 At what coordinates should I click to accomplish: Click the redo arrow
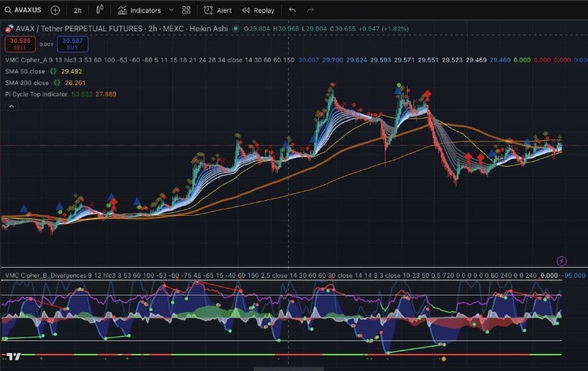tap(310, 11)
